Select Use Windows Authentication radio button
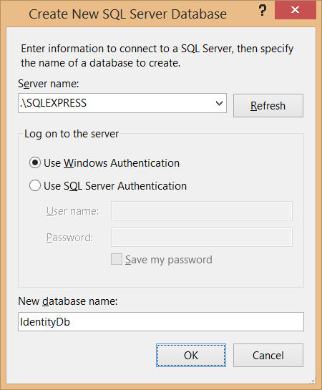The image size is (322, 390). click(35, 163)
